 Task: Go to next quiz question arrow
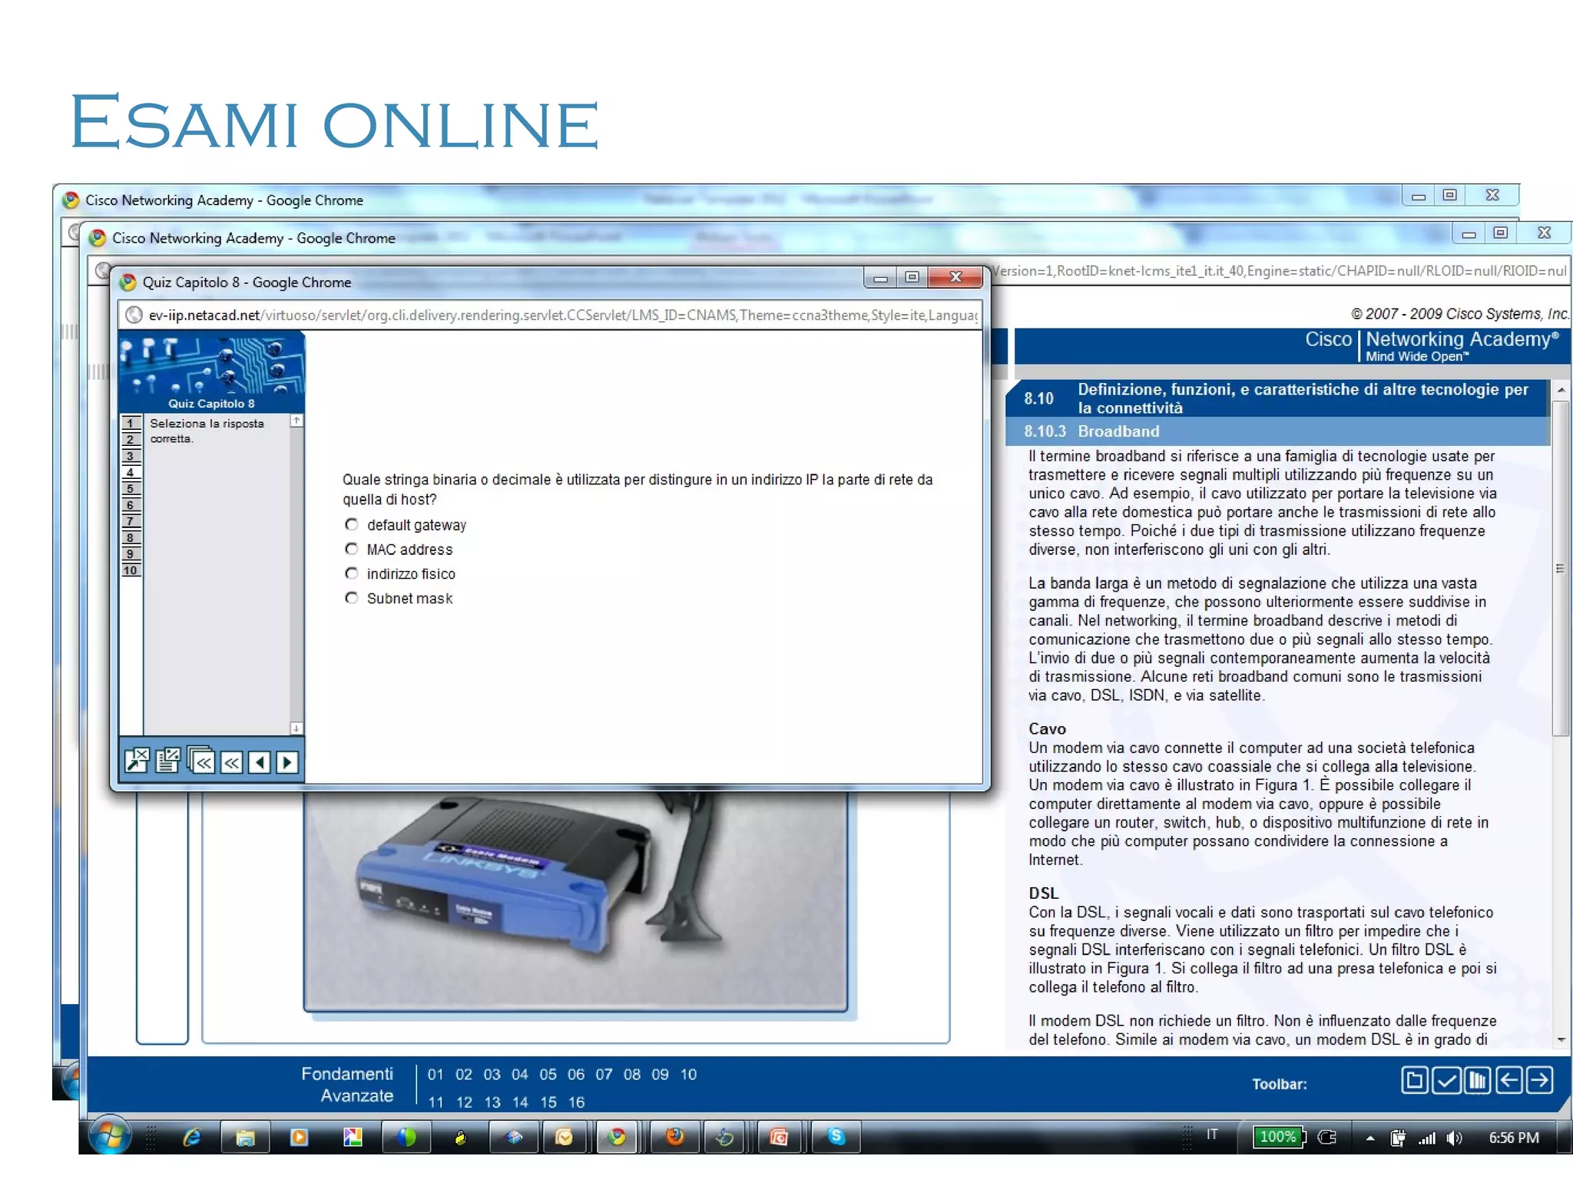287,762
